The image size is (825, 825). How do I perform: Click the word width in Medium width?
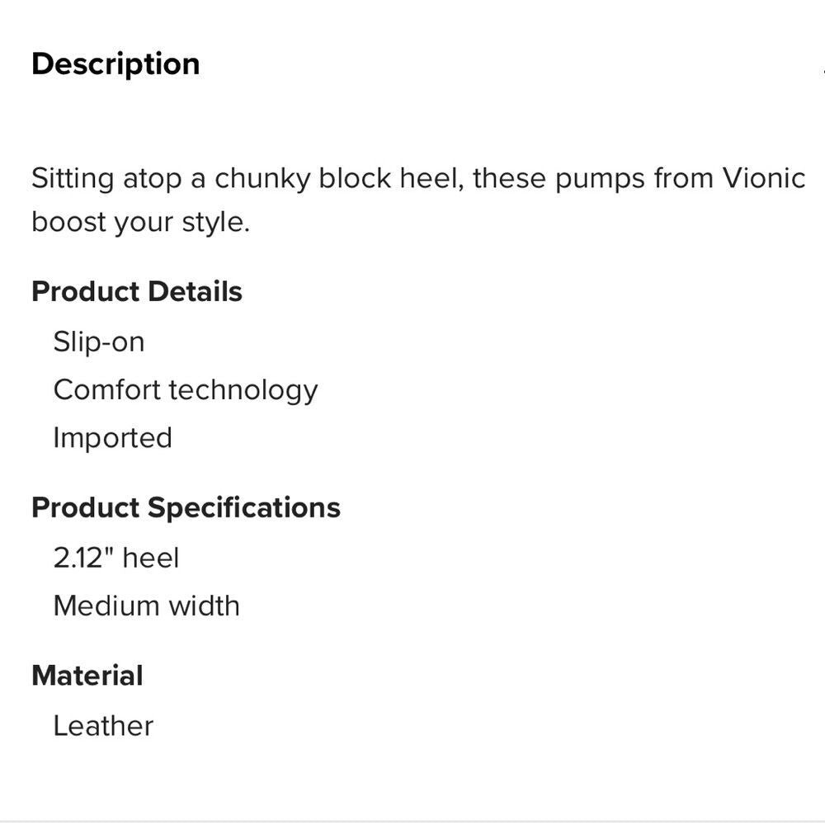point(204,606)
